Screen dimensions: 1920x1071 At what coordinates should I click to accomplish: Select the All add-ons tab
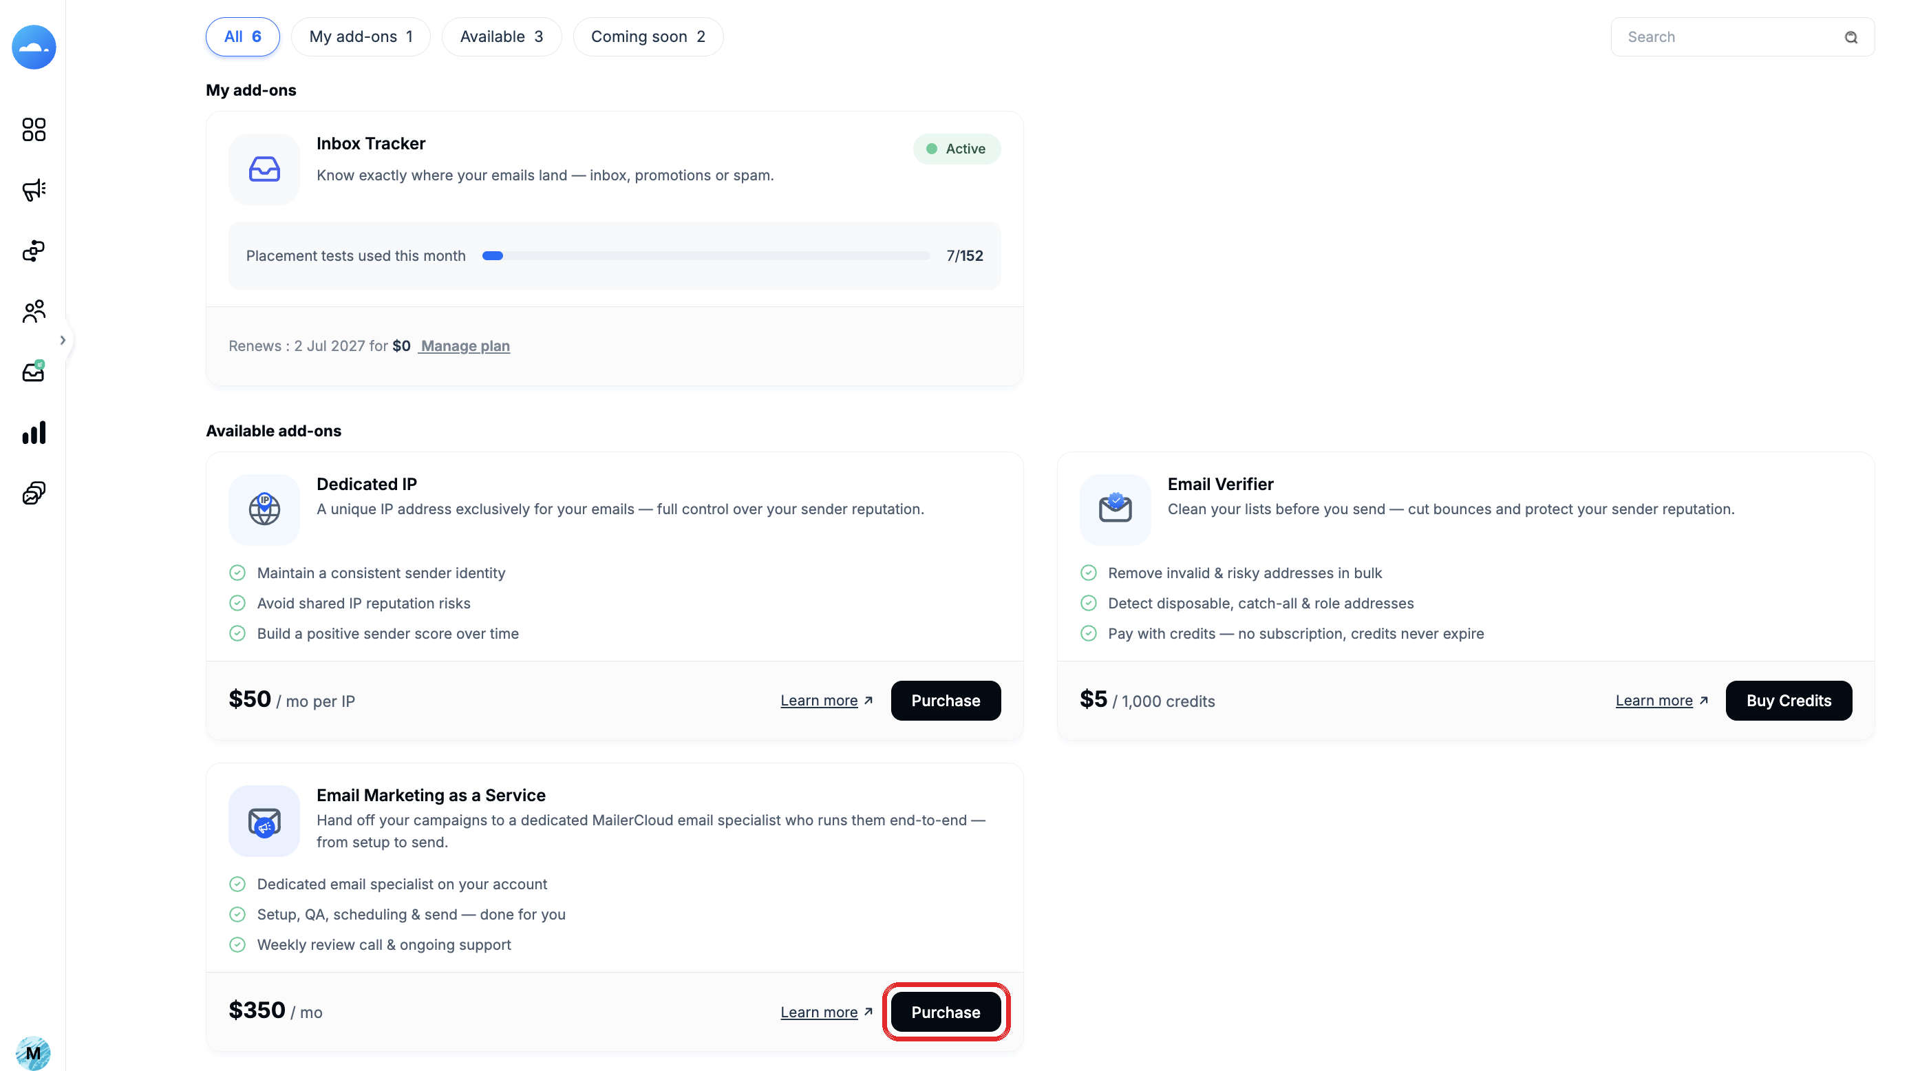(243, 36)
